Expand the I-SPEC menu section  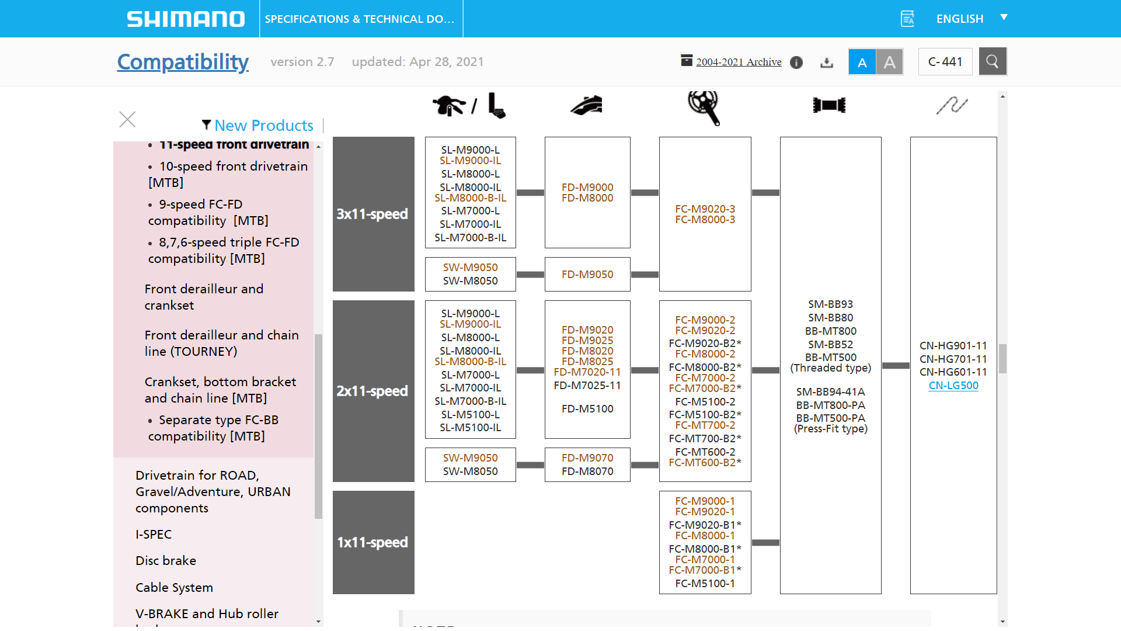(x=154, y=535)
